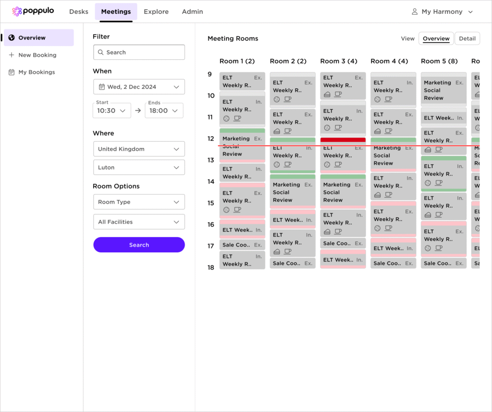
Task: Click the cookie icon in Room 2's first booking
Action: pyautogui.click(x=277, y=99)
